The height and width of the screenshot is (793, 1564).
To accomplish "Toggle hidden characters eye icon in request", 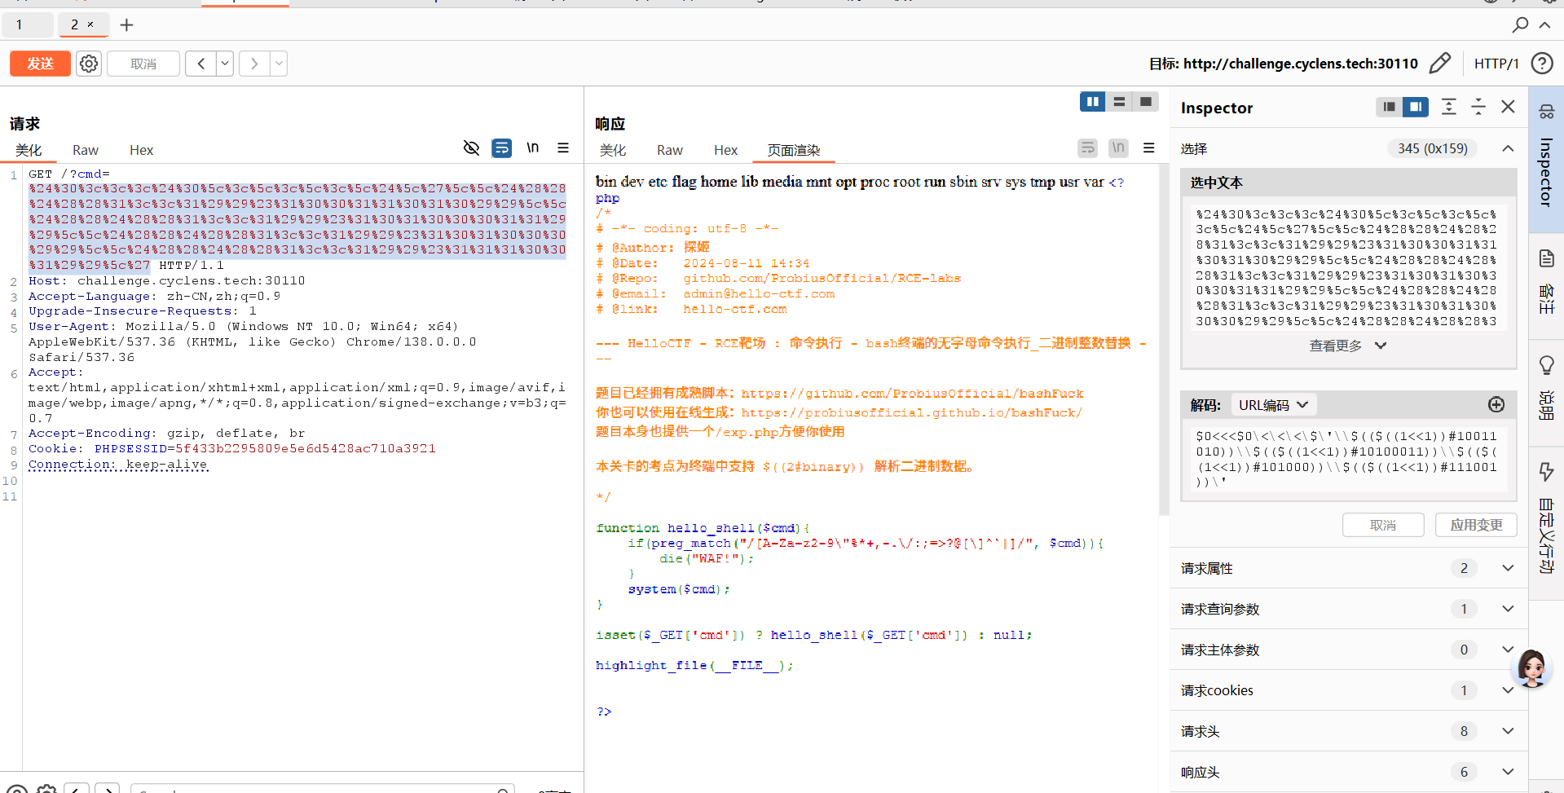I will click(x=471, y=148).
